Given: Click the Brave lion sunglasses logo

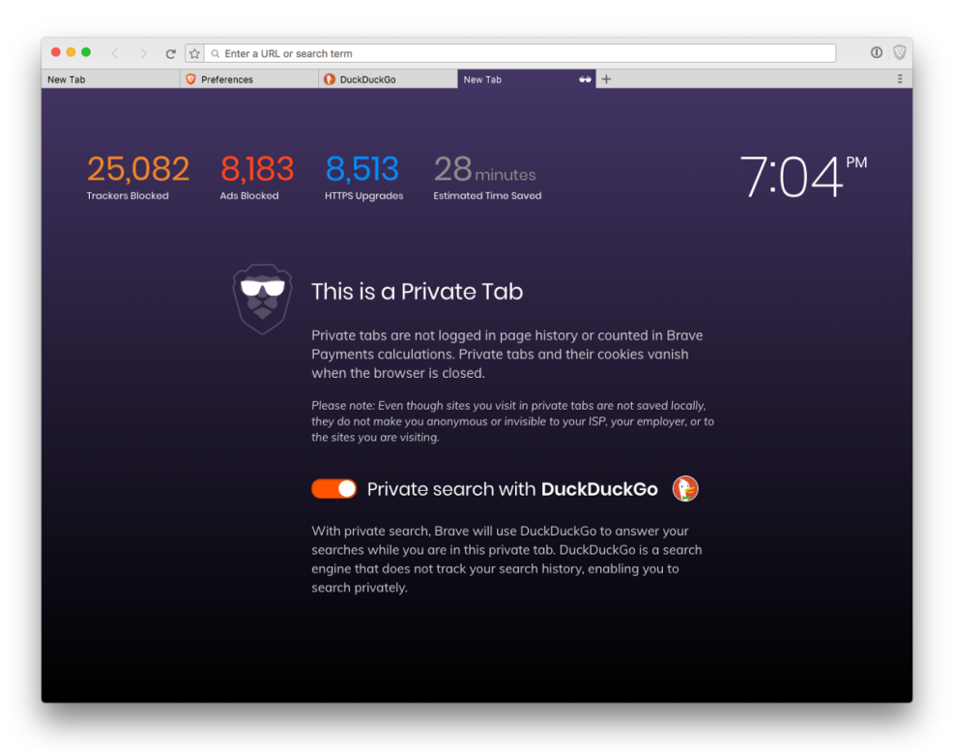Looking at the screenshot, I should 262,299.
